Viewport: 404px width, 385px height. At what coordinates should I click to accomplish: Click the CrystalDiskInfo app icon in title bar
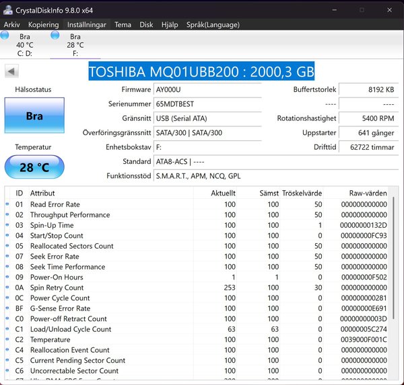click(x=8, y=10)
